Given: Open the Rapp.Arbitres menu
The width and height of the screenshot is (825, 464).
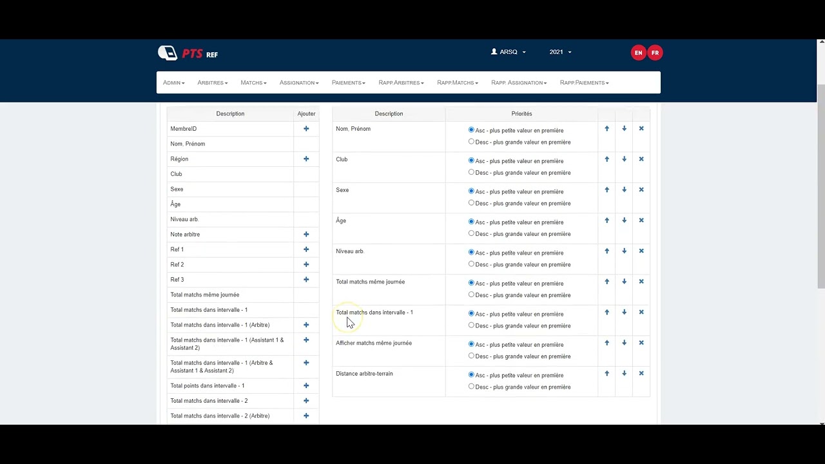Looking at the screenshot, I should (x=401, y=82).
